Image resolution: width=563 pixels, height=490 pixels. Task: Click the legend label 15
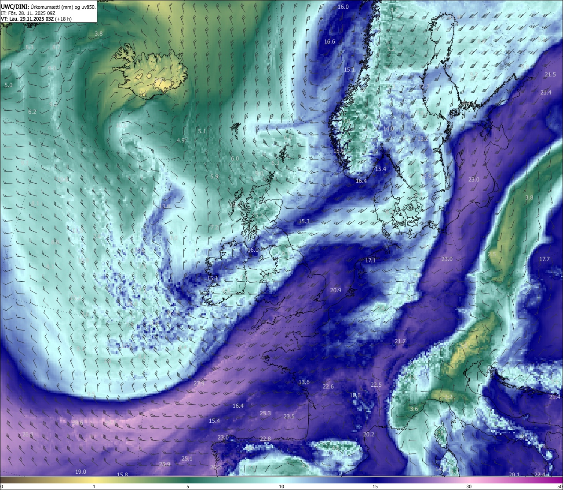375,486
